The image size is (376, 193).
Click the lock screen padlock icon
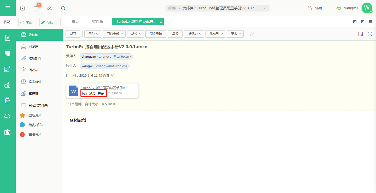coord(309,8)
